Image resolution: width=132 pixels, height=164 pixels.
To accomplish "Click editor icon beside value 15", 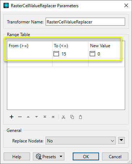I will [x=56, y=54].
